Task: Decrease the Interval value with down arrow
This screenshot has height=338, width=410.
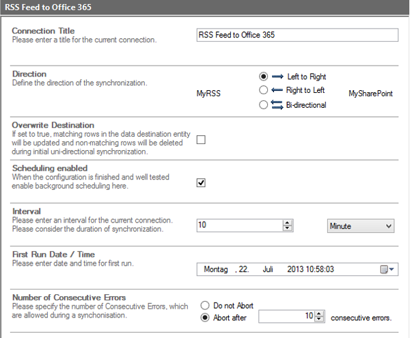Action: (288, 229)
